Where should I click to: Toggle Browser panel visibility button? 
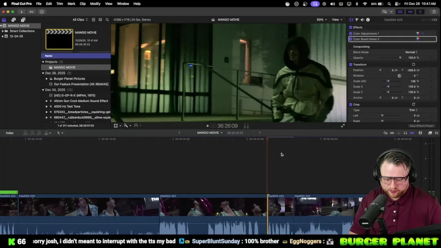[x=400, y=12]
